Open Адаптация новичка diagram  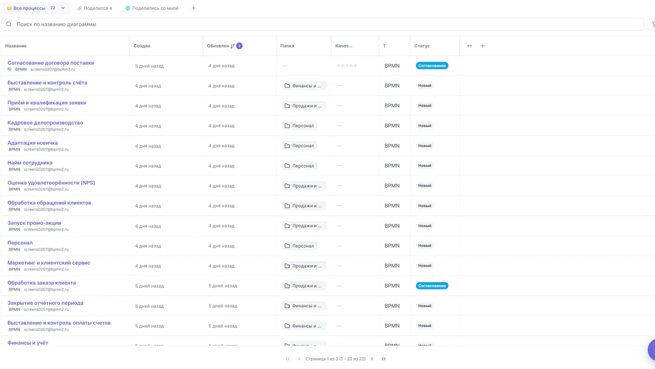tap(32, 143)
